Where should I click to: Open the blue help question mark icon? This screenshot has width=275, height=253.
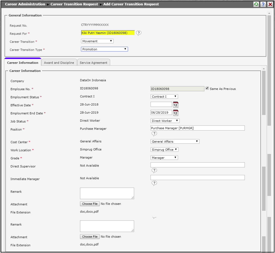pyautogui.click(x=263, y=4)
